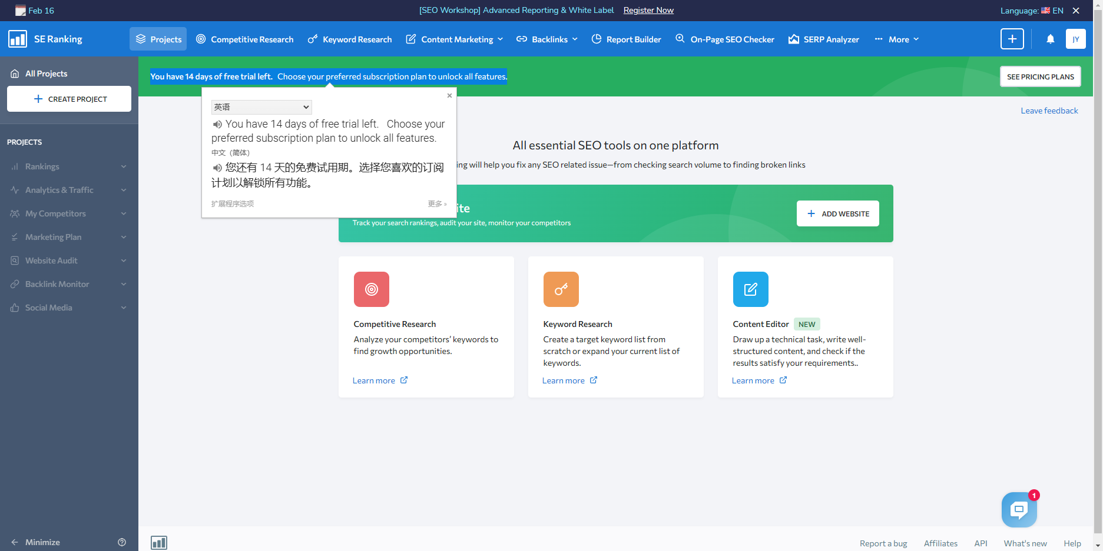Click the Content Editor blue pencil icon
Image resolution: width=1103 pixels, height=551 pixels.
[751, 289]
